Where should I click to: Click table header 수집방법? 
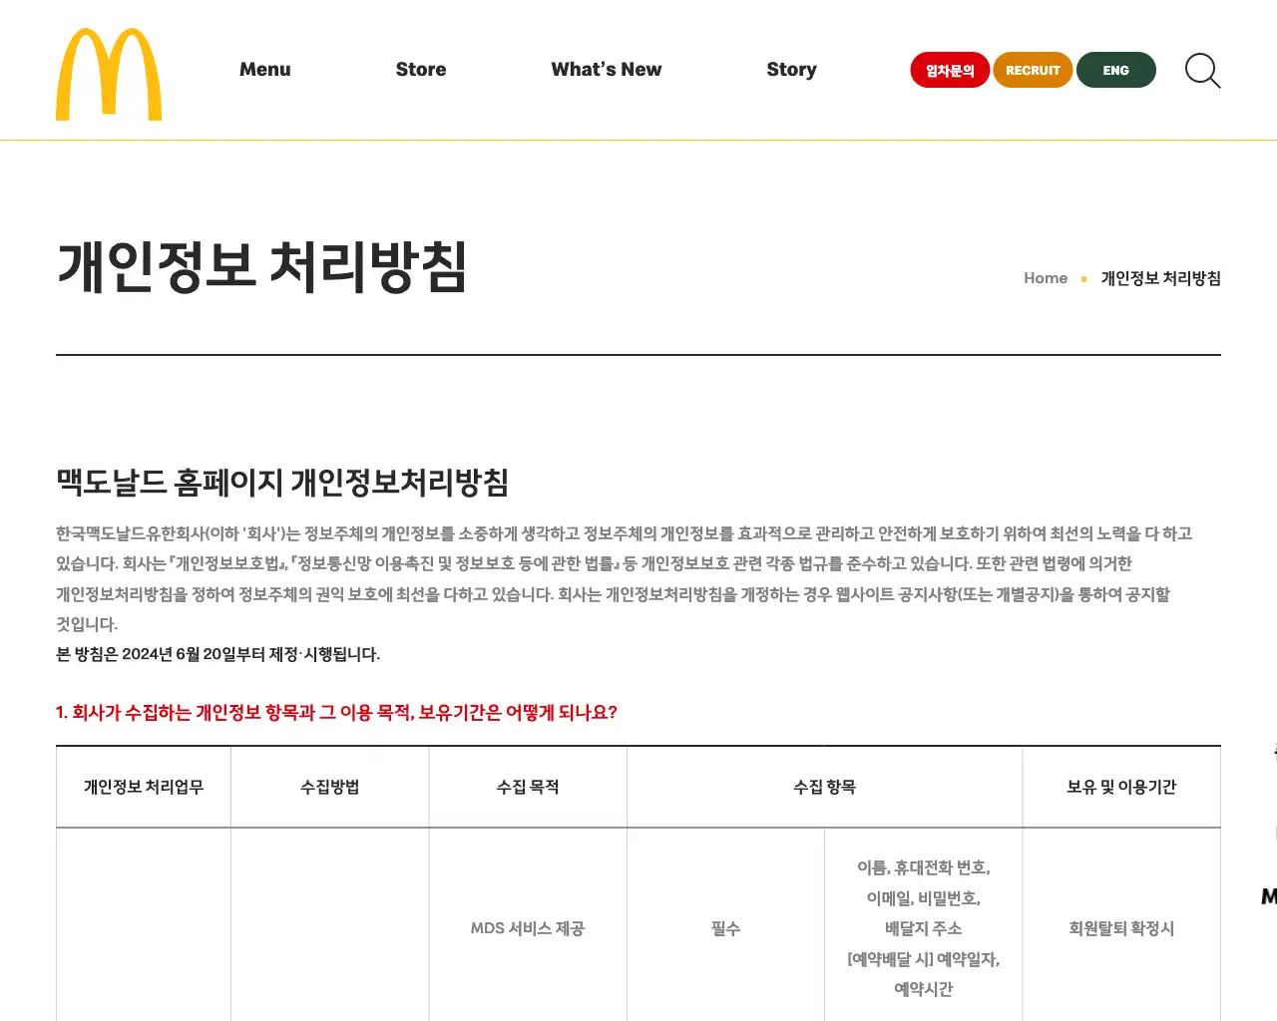pyautogui.click(x=330, y=787)
